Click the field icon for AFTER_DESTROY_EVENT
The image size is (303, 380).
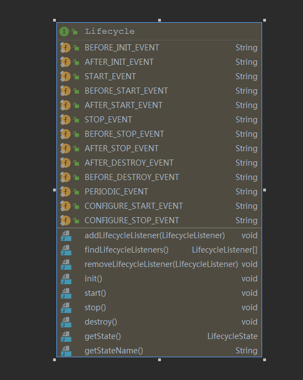point(65,163)
